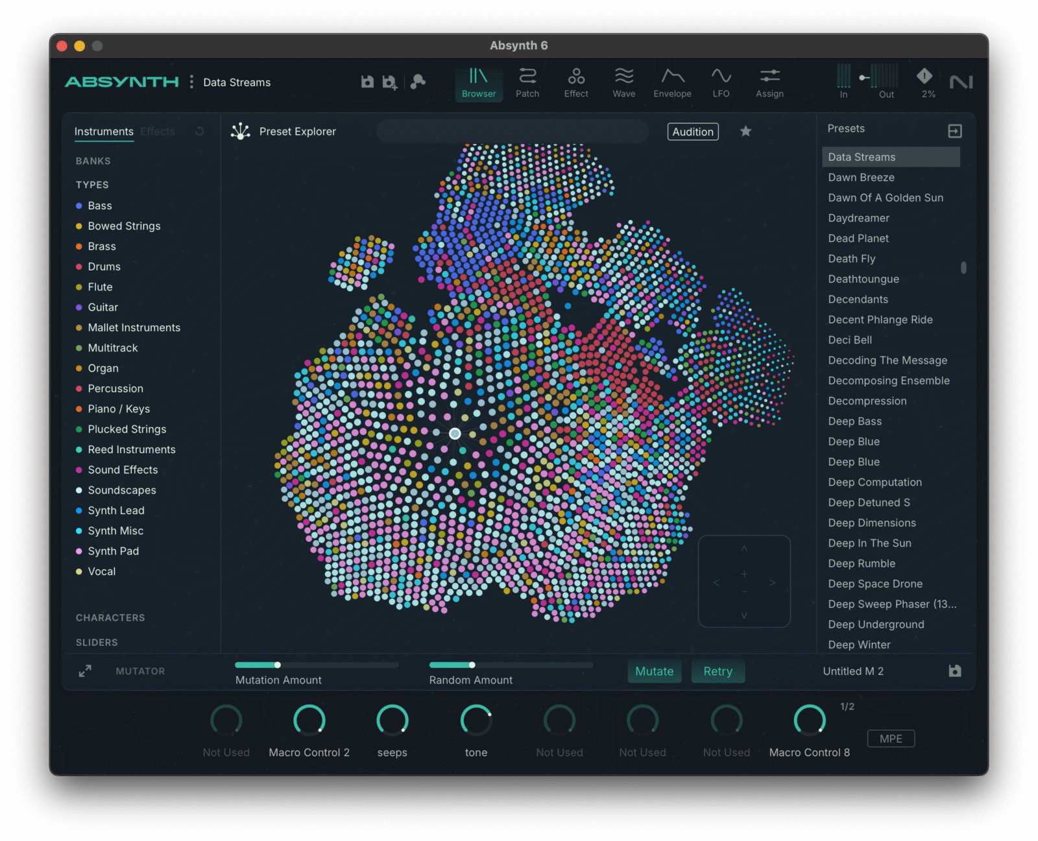Image resolution: width=1038 pixels, height=841 pixels.
Task: Enable the Audition mode
Action: [x=692, y=132]
